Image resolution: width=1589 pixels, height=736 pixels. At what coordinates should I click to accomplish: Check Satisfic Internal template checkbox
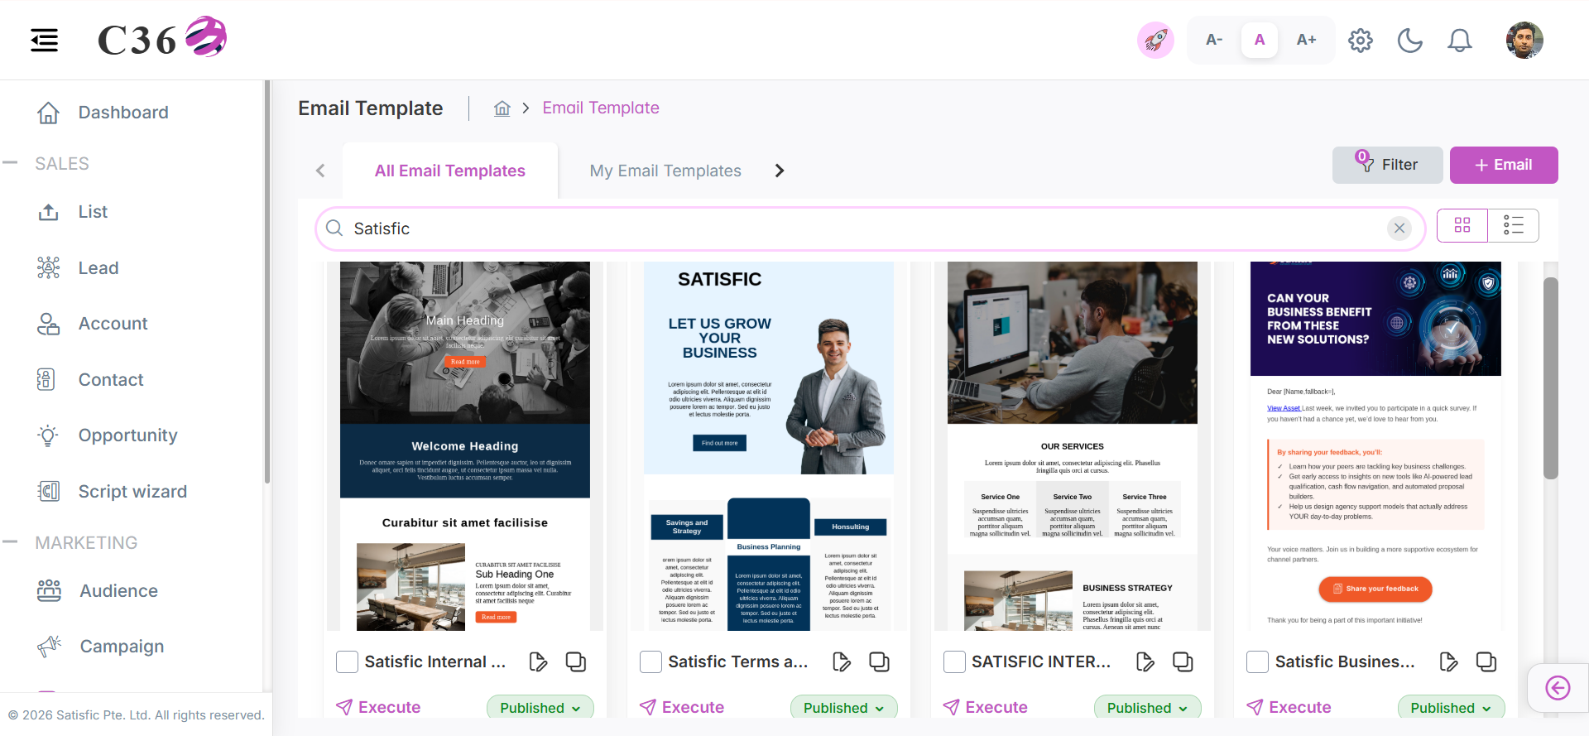point(348,662)
